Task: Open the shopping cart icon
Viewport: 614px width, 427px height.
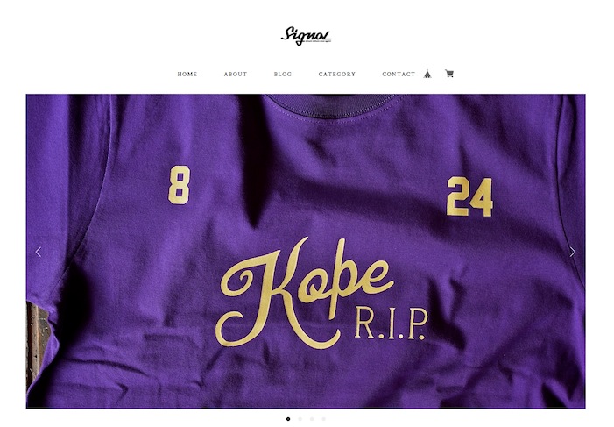Action: click(x=449, y=74)
